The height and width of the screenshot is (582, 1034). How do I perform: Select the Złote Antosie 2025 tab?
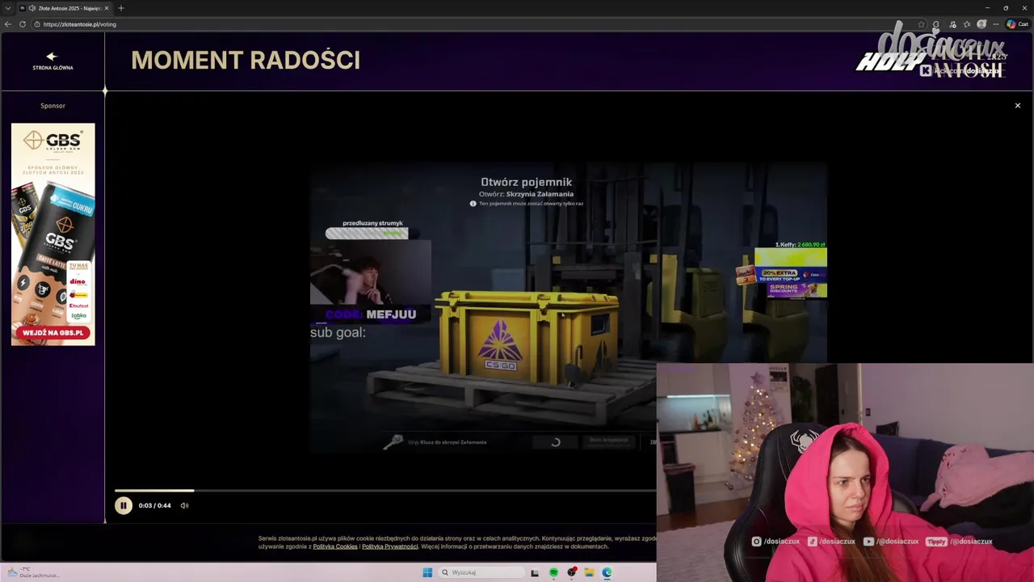[x=65, y=8]
